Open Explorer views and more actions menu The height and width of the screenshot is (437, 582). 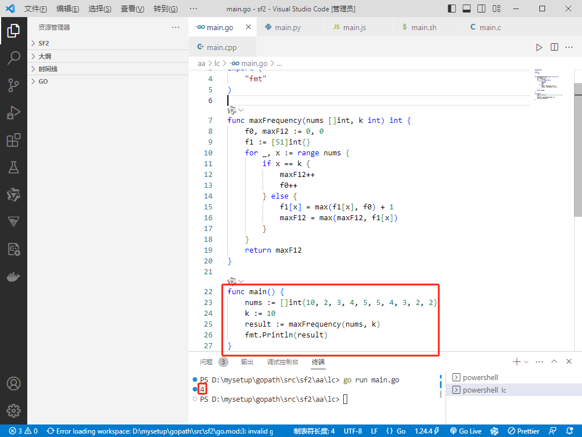click(176, 27)
